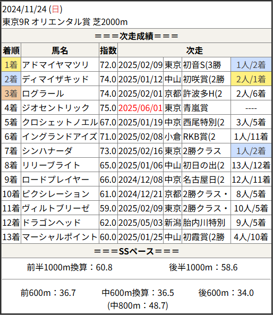Click the 馬名 column header
The height and width of the screenshot is (315, 273).
pos(60,50)
